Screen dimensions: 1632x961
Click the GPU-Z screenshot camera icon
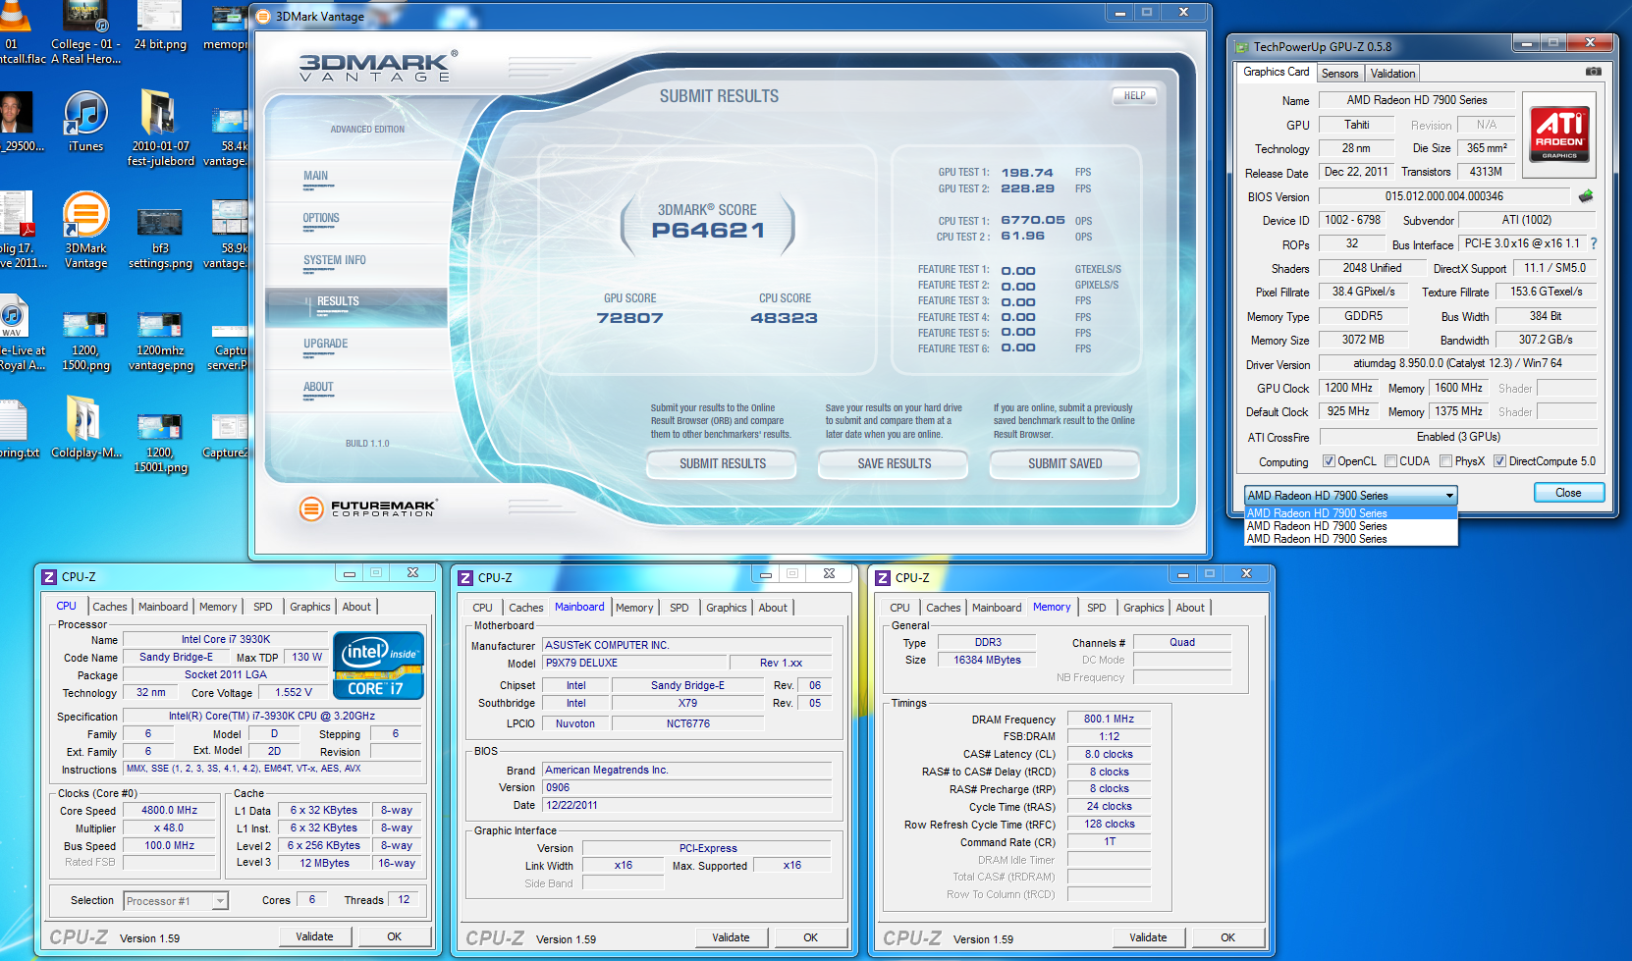(x=1593, y=72)
